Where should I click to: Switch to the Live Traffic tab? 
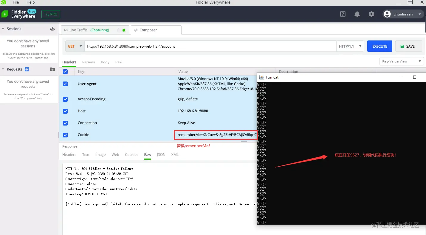tap(95, 30)
